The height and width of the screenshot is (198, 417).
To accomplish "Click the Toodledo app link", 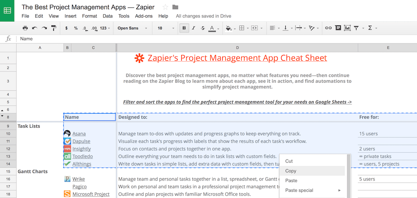I will [83, 156].
